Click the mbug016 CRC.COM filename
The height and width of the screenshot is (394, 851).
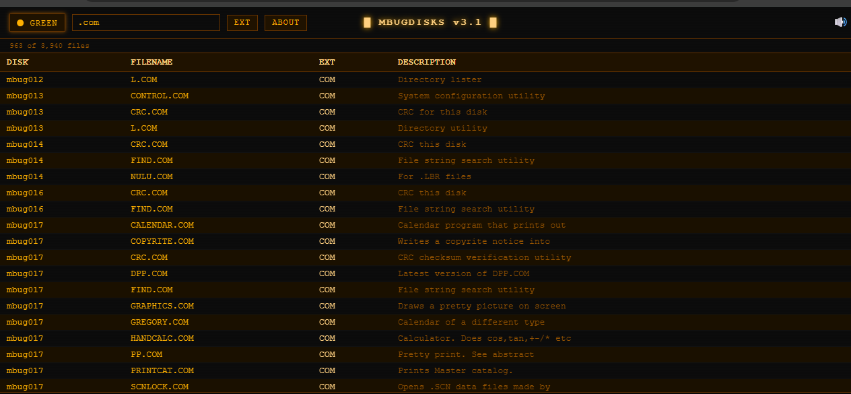149,193
